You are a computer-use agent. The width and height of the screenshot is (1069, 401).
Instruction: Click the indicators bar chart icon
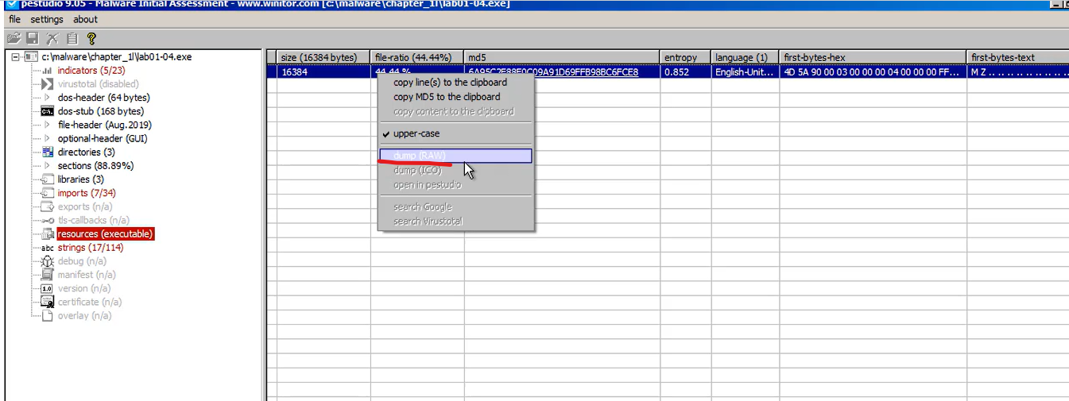[47, 71]
